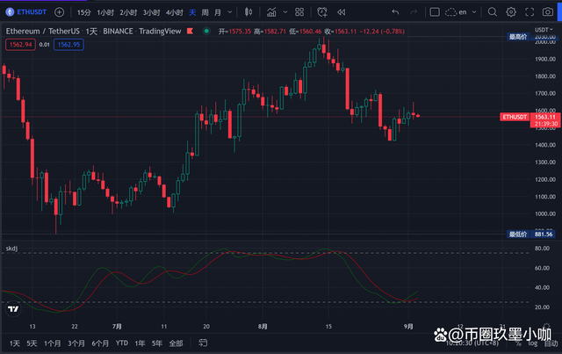The image size is (562, 354).
Task: Start bar replay with the rewind icon
Action: (342, 12)
